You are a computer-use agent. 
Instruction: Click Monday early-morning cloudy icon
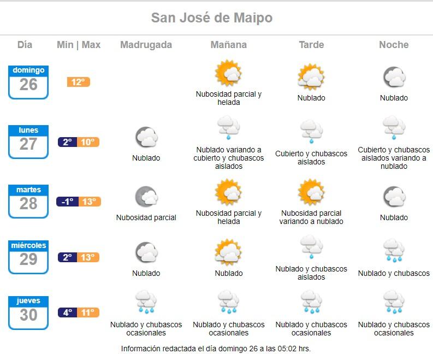pos(146,137)
